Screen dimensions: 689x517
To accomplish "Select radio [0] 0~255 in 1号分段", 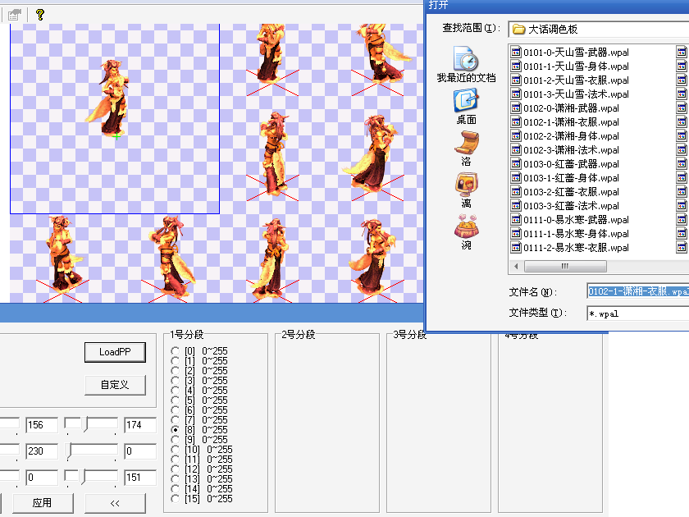I will (x=175, y=351).
